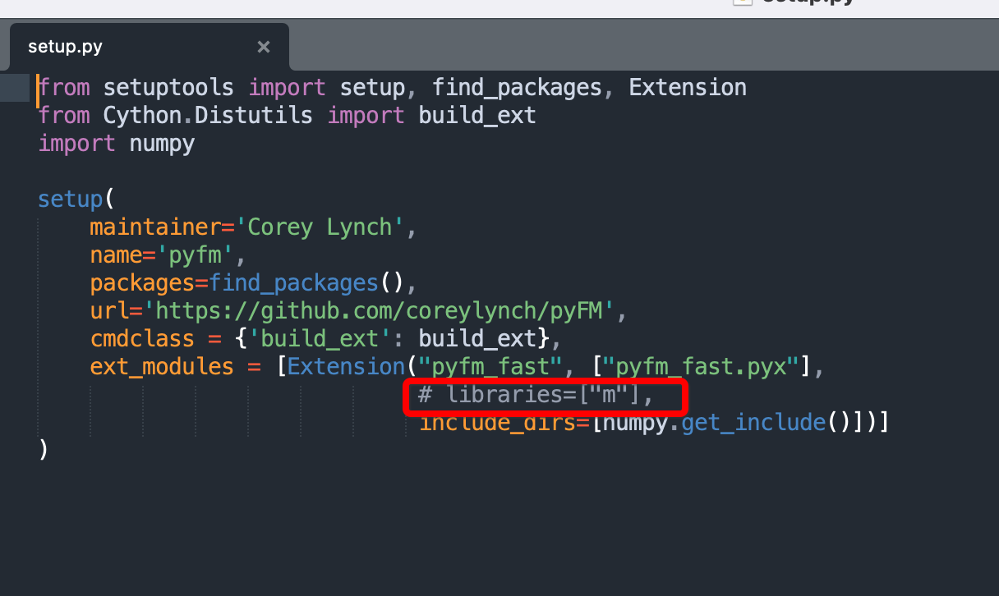Click the 'Cython.Distutils' import line

click(287, 116)
